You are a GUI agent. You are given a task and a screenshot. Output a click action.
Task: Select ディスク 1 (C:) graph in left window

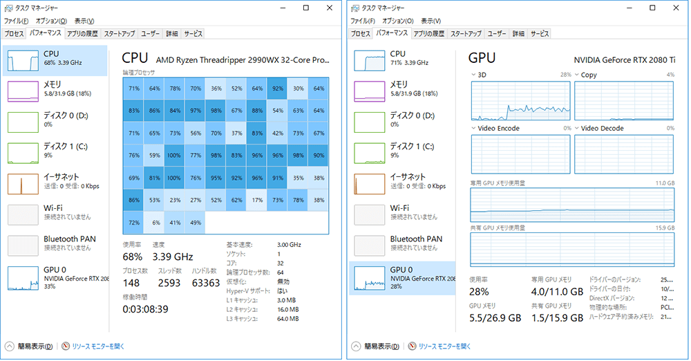[23, 153]
